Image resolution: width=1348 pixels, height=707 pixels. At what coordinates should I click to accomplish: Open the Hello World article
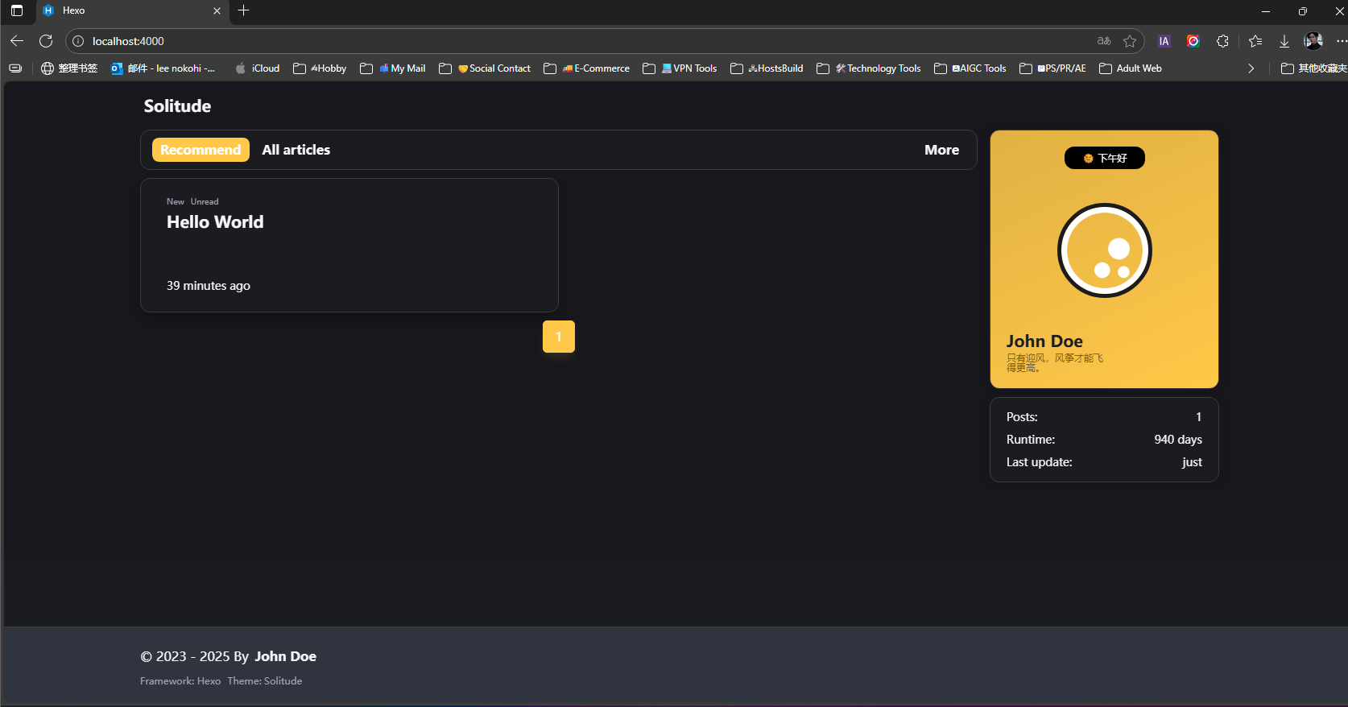215,222
